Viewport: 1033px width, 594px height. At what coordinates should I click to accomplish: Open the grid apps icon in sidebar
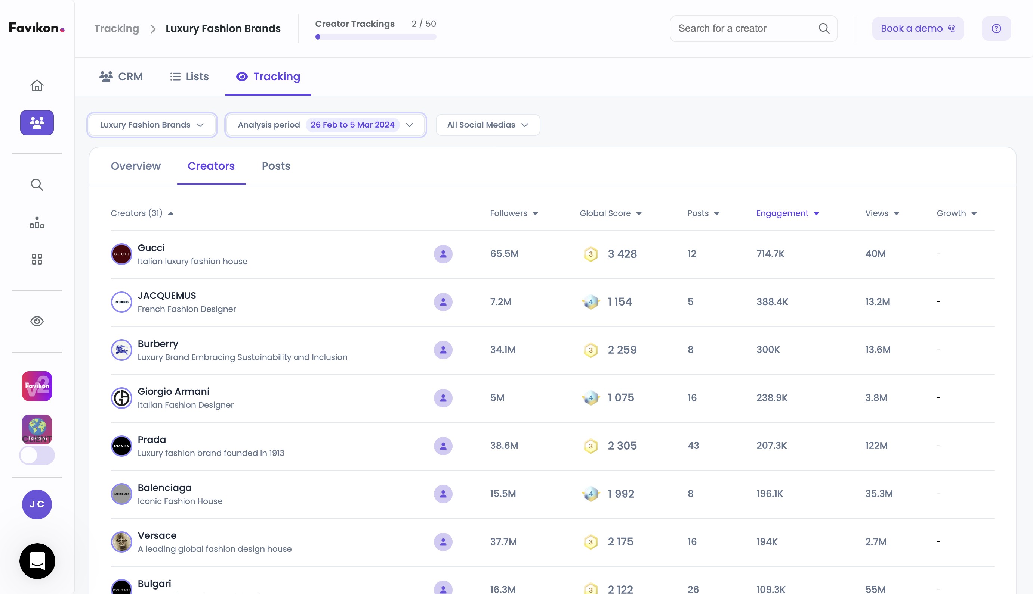(x=37, y=259)
